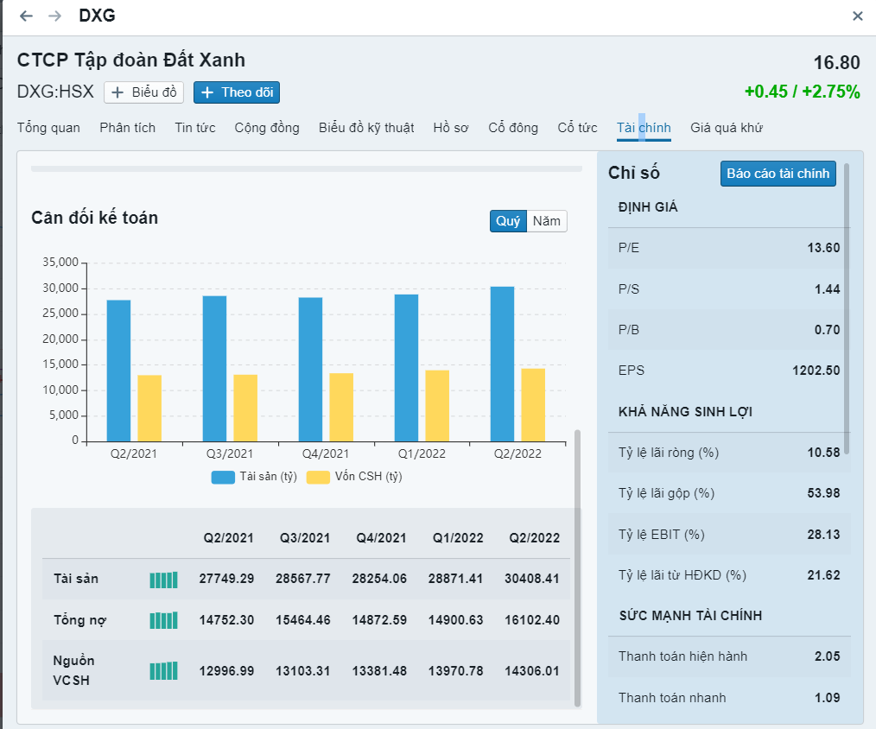The height and width of the screenshot is (729, 876).
Task: Open the Tổng quan tab
Action: 48,128
